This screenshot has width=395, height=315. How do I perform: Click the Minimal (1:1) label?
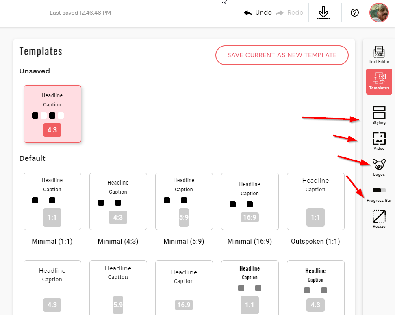point(52,241)
